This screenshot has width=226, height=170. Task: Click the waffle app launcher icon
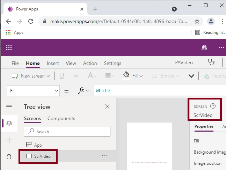pyautogui.click(x=9, y=47)
